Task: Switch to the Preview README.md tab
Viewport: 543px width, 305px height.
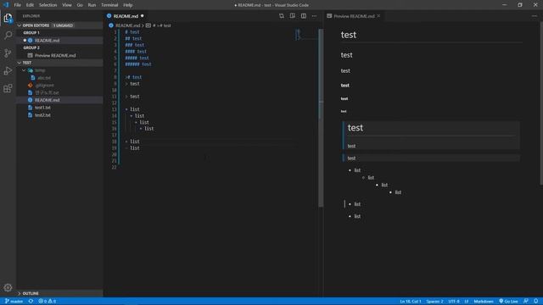Action: [x=354, y=16]
